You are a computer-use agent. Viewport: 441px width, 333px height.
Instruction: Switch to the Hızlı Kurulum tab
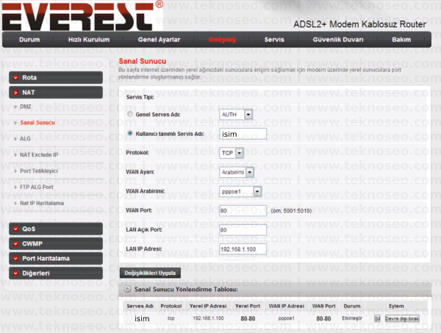pyautogui.click(x=89, y=40)
